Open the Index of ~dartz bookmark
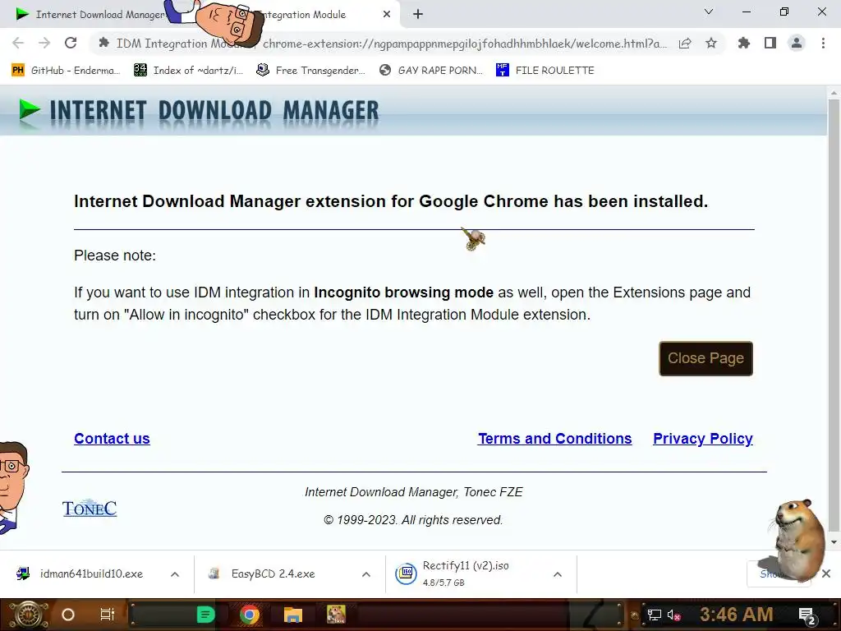Image resolution: width=841 pixels, height=631 pixels. tap(188, 71)
